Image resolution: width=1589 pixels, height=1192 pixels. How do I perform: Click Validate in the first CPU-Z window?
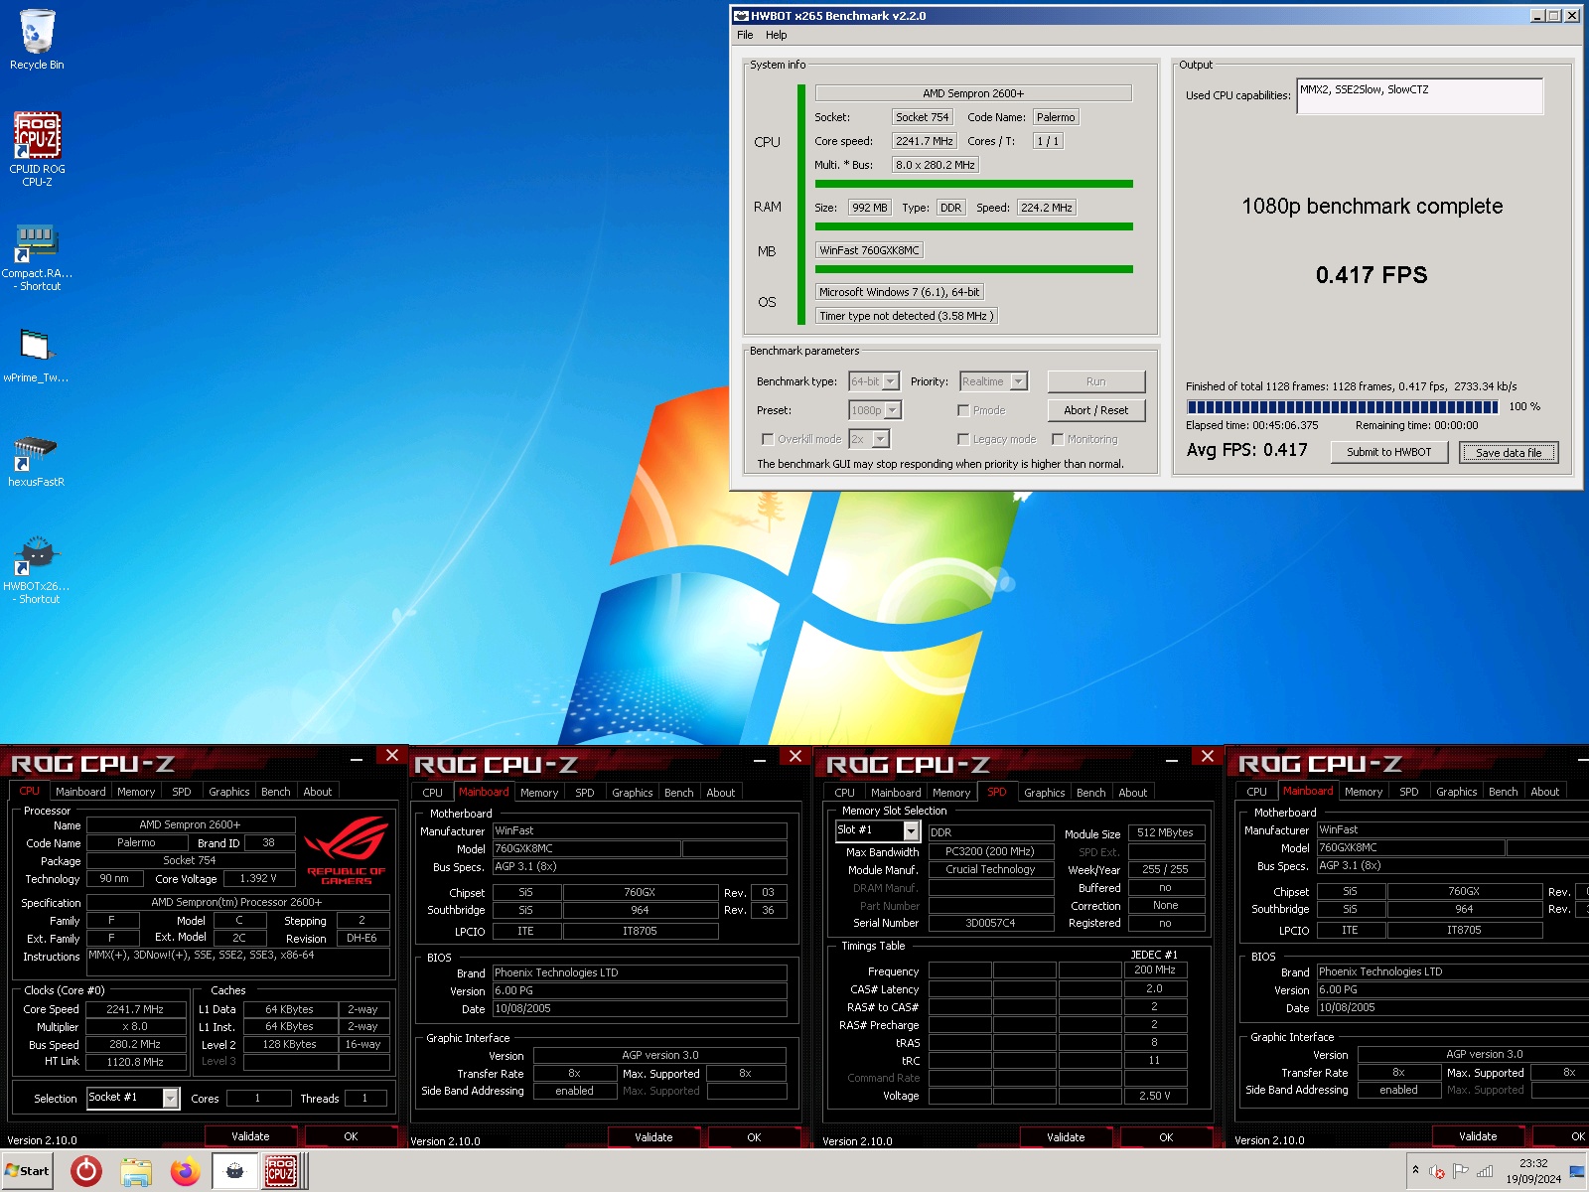(250, 1136)
